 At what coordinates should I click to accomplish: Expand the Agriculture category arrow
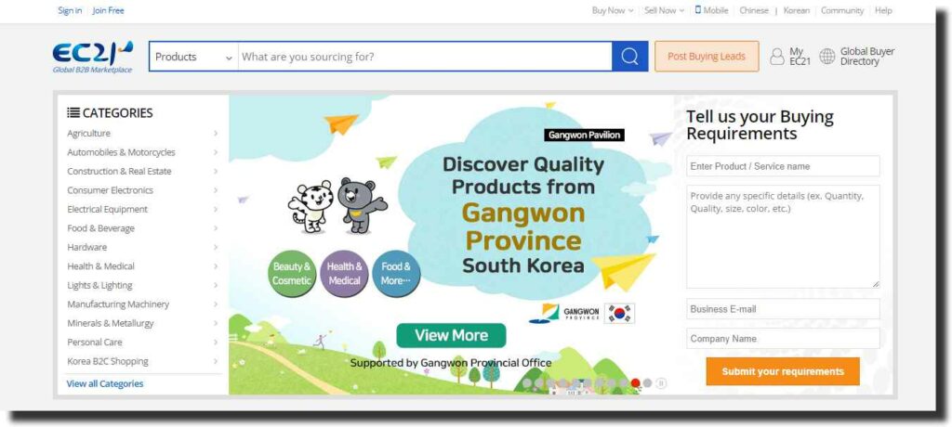(x=216, y=134)
